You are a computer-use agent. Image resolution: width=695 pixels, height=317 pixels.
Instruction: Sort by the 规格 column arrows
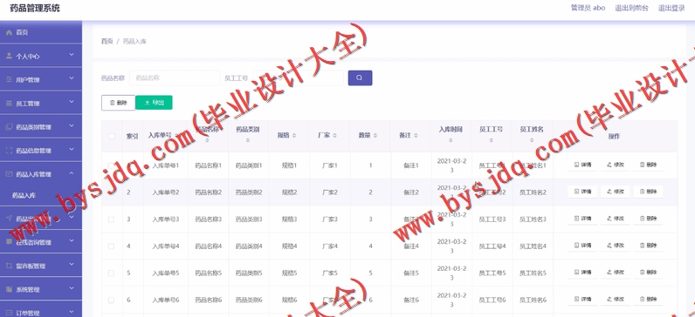pyautogui.click(x=294, y=135)
